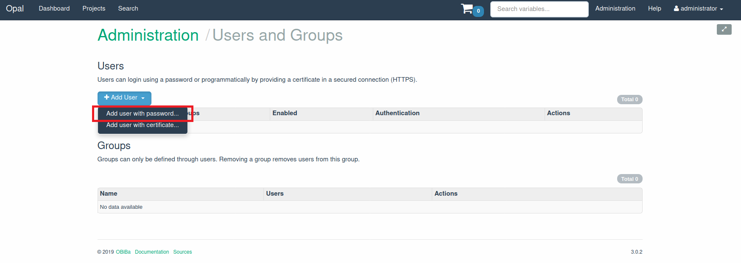Open the OBiBa footer link
The height and width of the screenshot is (263, 741).
123,252
